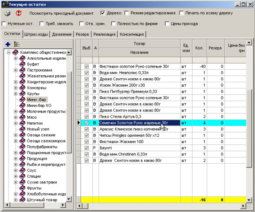This screenshot has height=212, width=255.
Task: Click the blue plus icon above the tree
Action: (7, 44)
